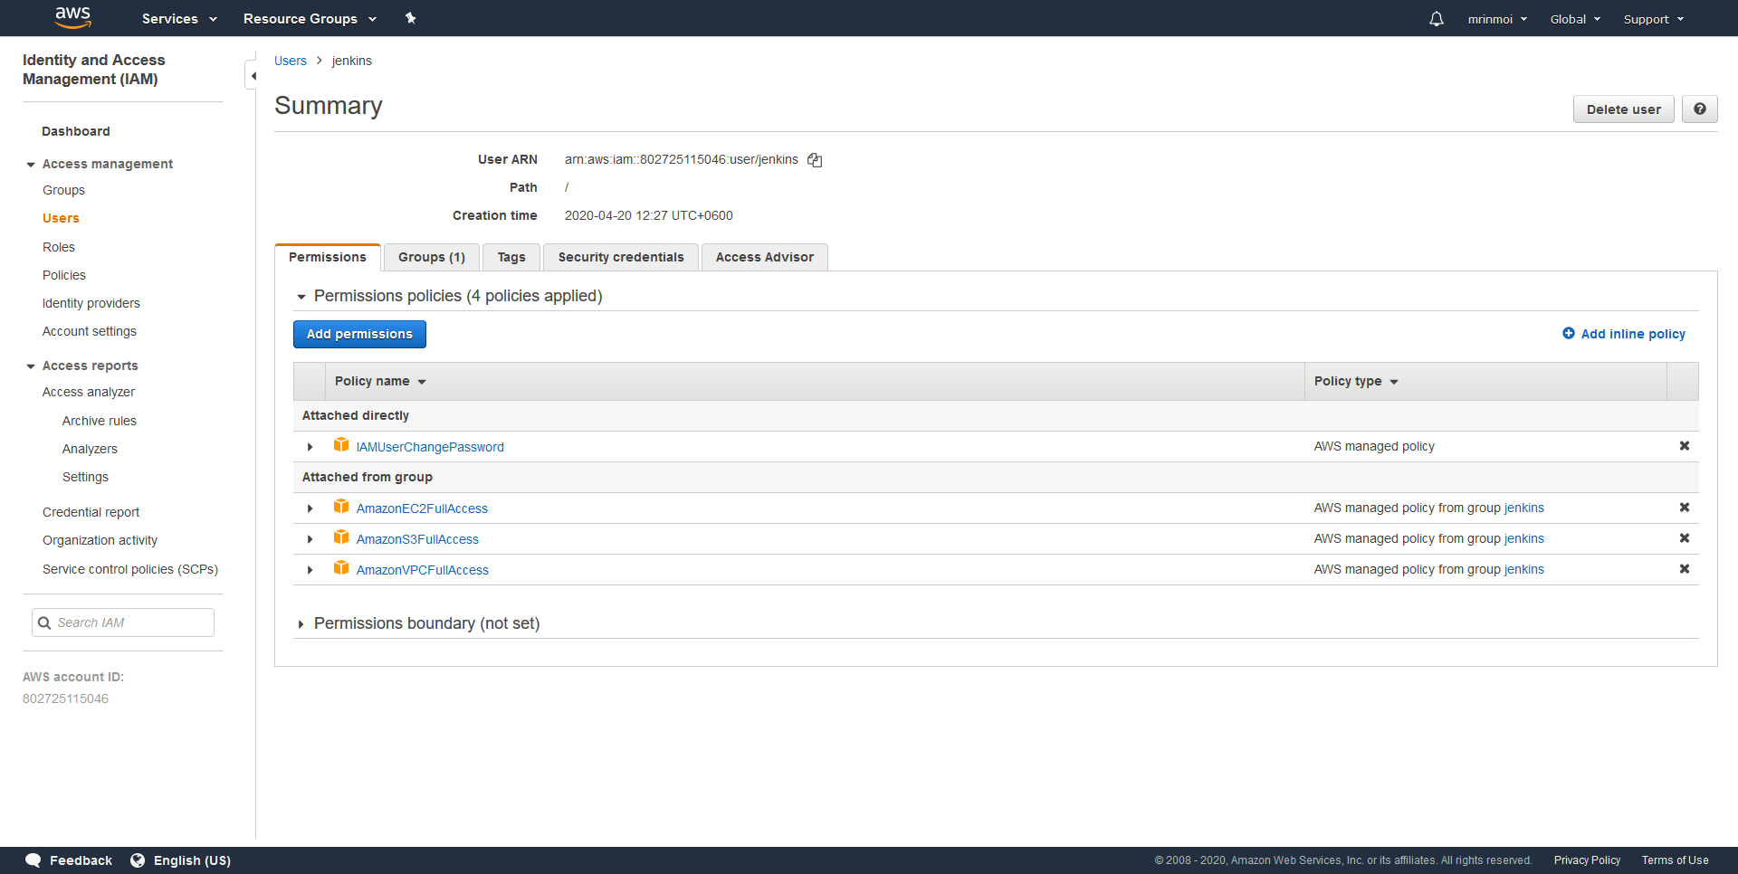Open Credential report in the sidebar
The height and width of the screenshot is (874, 1738).
coord(91,512)
